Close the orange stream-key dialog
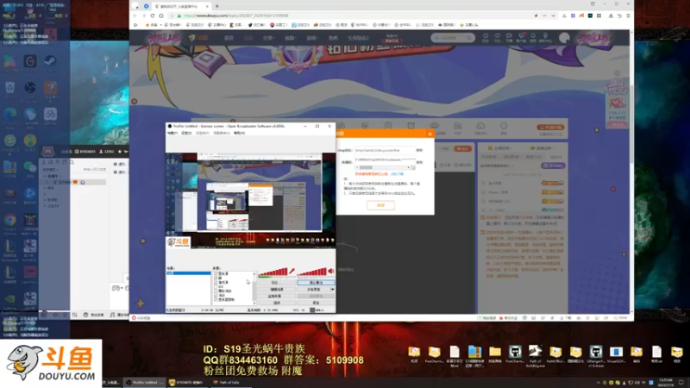The width and height of the screenshot is (690, 388). (x=430, y=134)
